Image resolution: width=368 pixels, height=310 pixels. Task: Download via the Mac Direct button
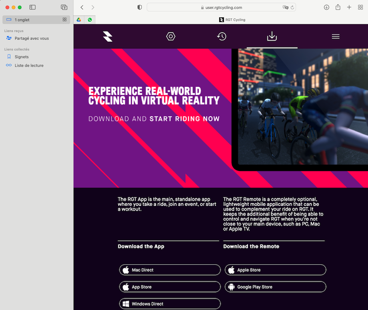(170, 270)
